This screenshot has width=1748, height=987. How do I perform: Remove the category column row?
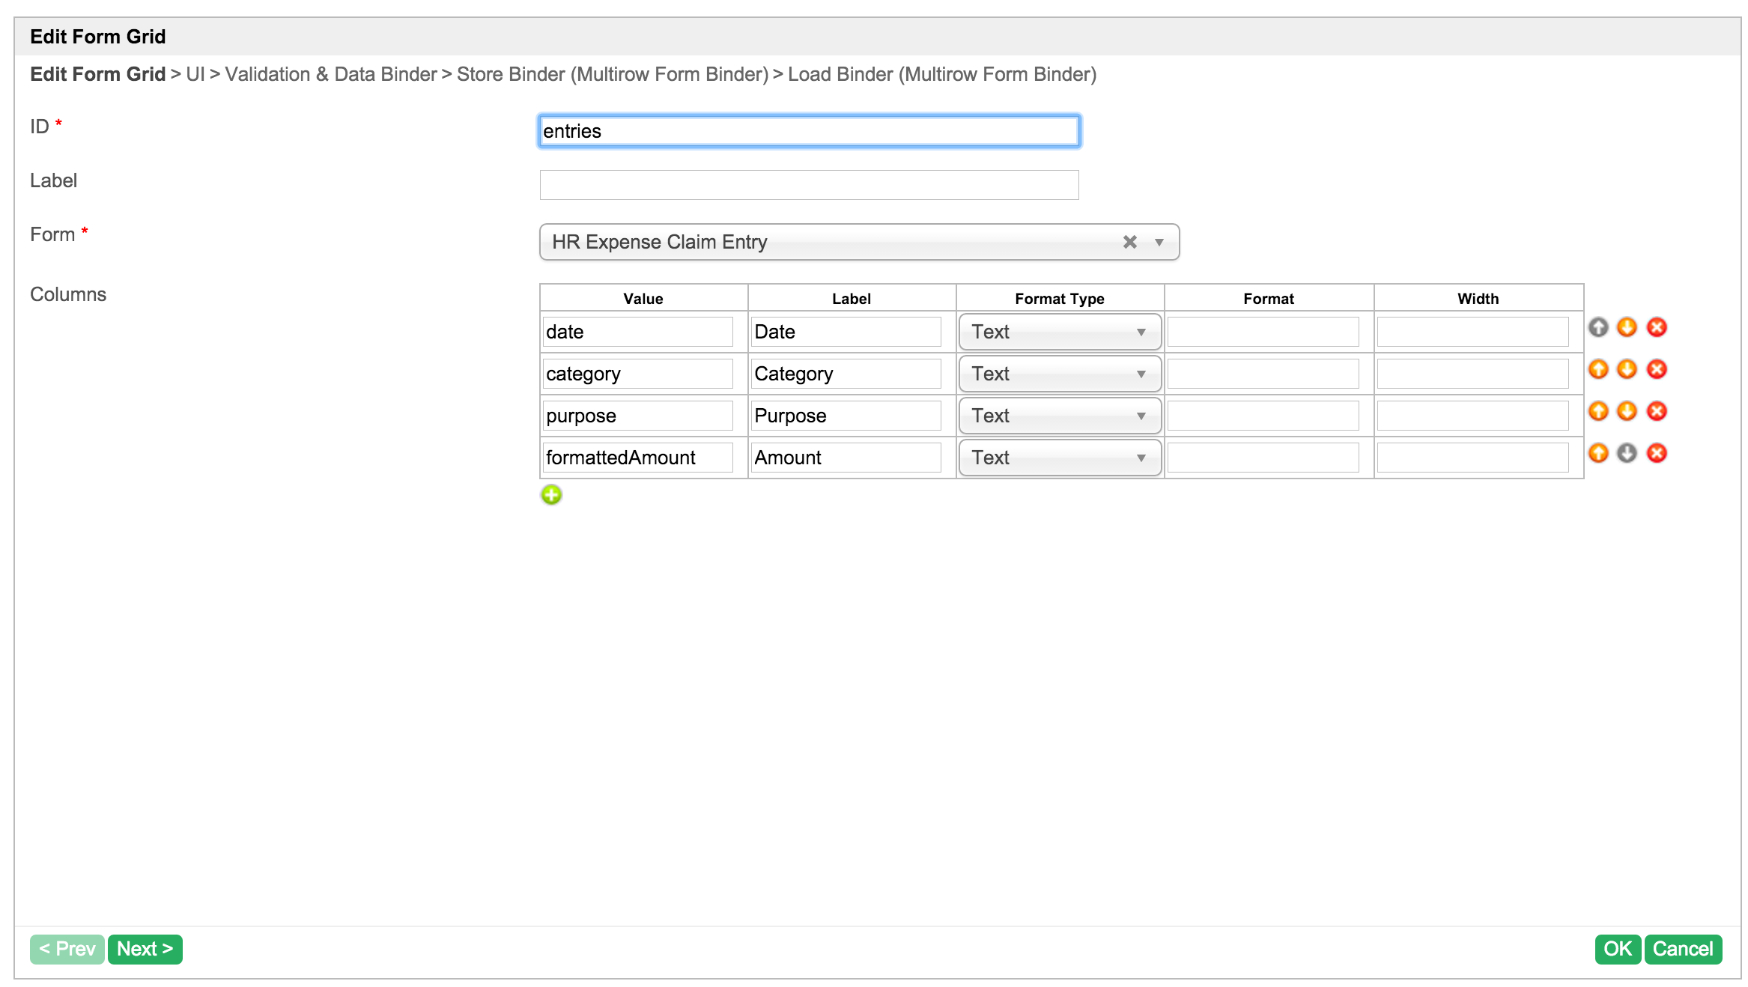pos(1657,369)
